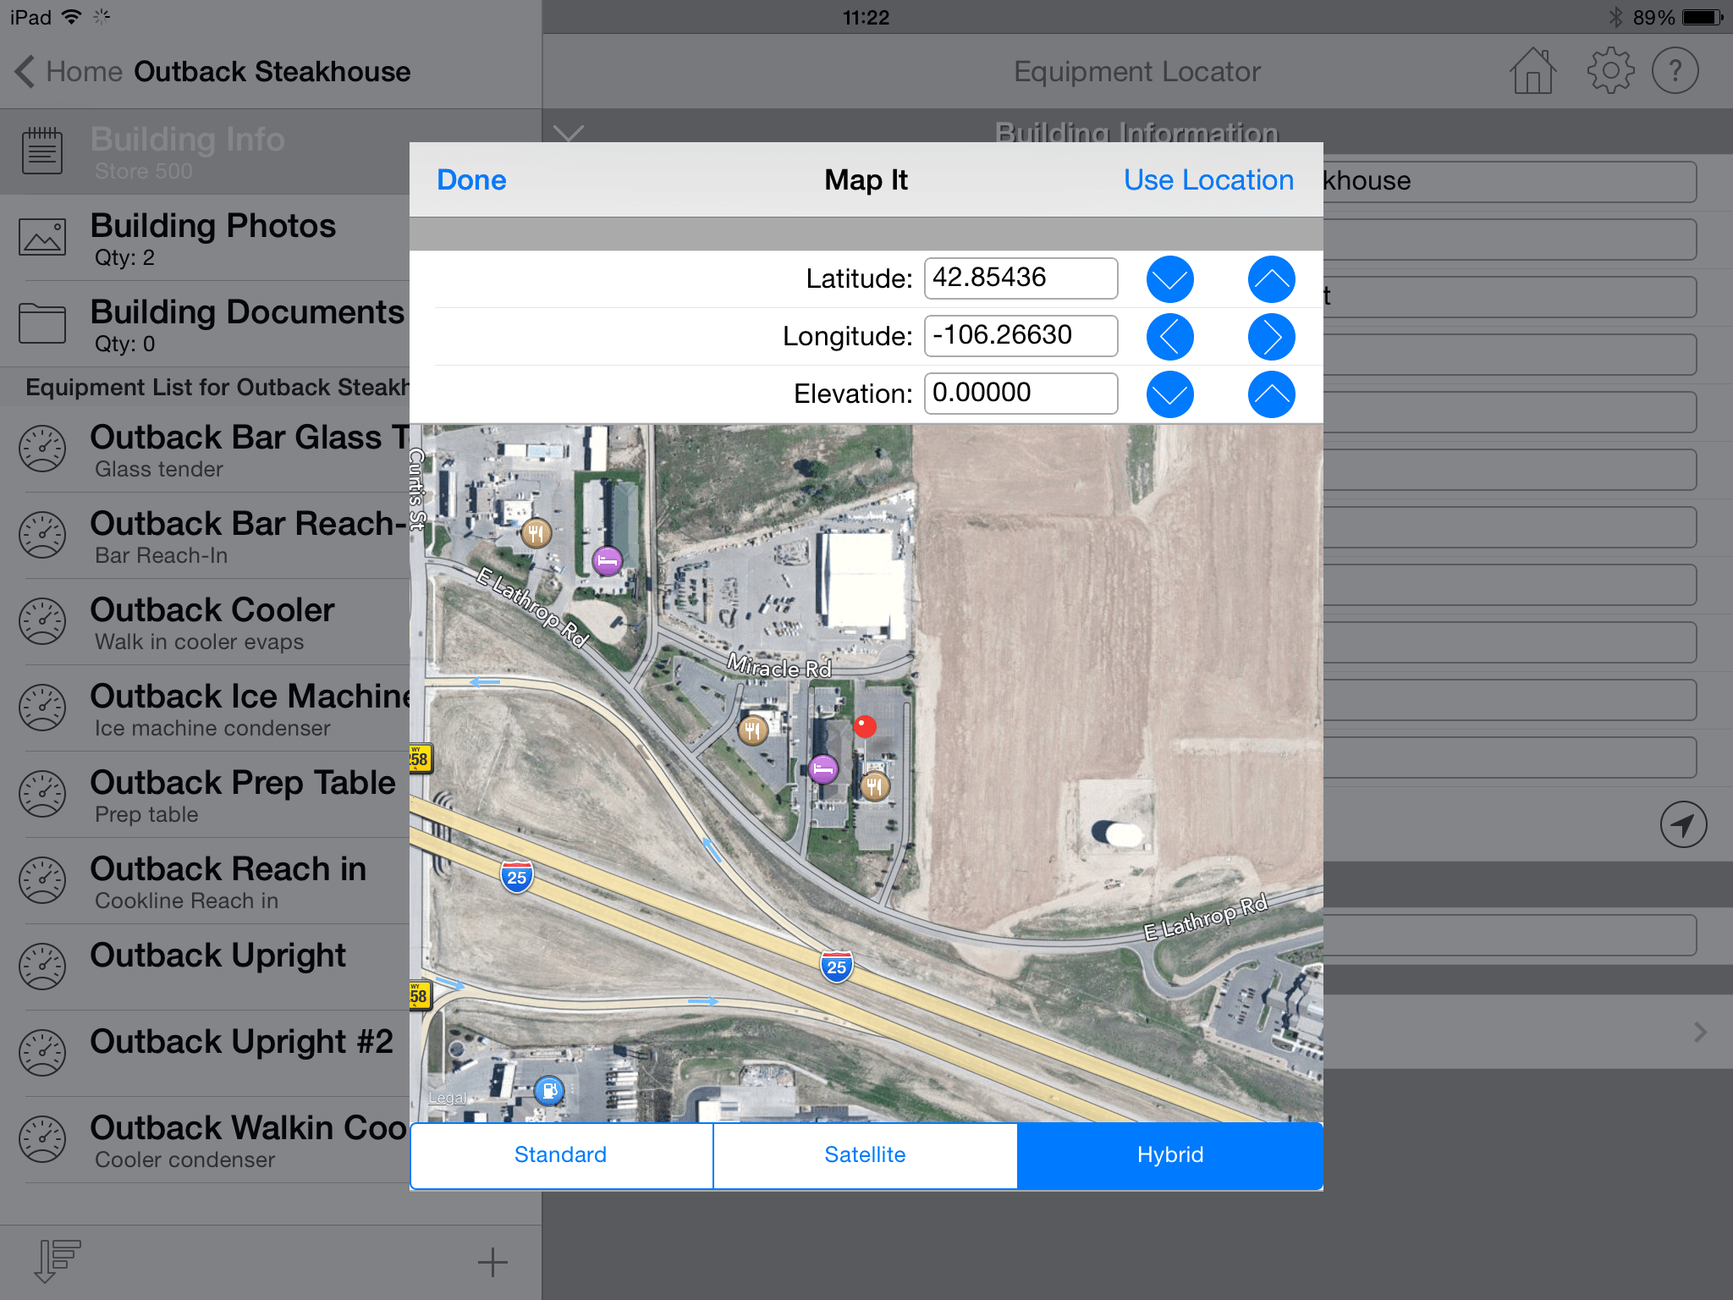Tap the I-25 shield in the map center
Viewport: 1733px width, 1300px height.
(x=836, y=967)
